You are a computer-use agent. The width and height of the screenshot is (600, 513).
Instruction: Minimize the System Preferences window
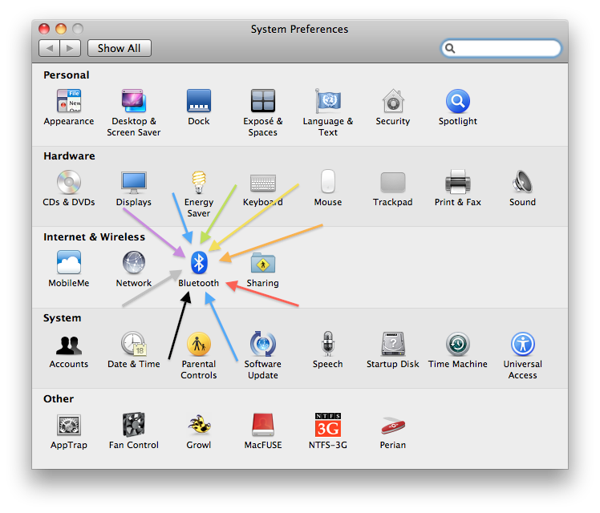[61, 29]
